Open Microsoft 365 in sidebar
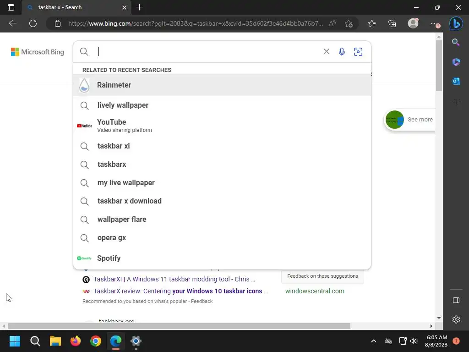Screen dimensions: 469x352 pyautogui.click(x=456, y=62)
